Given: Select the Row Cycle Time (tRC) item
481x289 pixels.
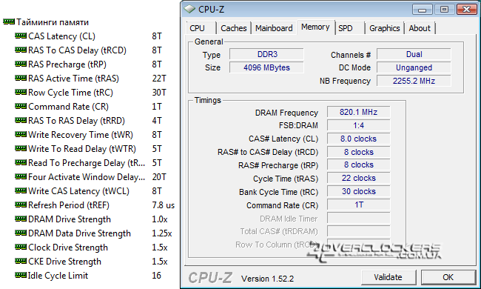Looking at the screenshot, I should coord(90,93).
